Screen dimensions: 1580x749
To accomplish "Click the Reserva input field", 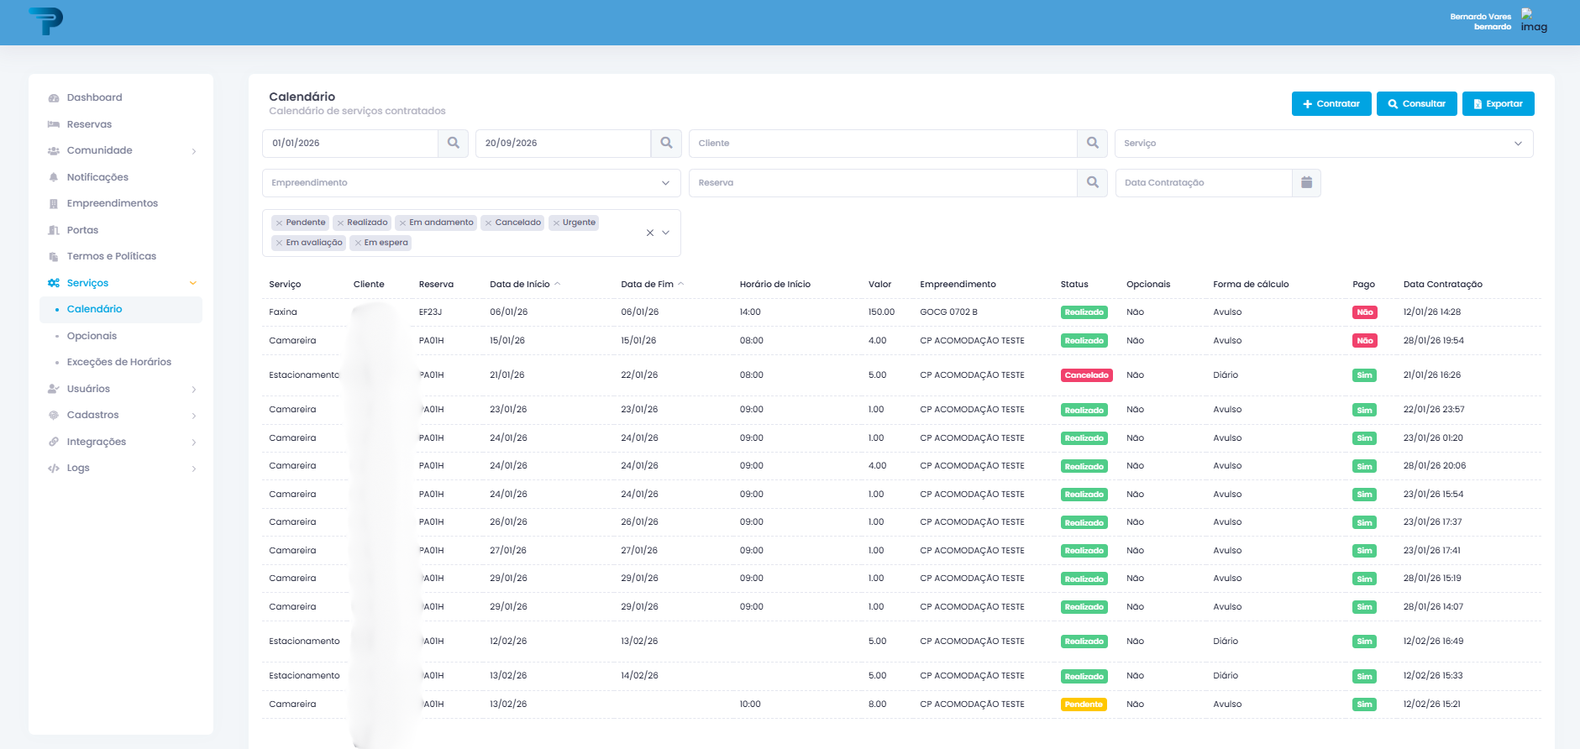I will pos(883,182).
